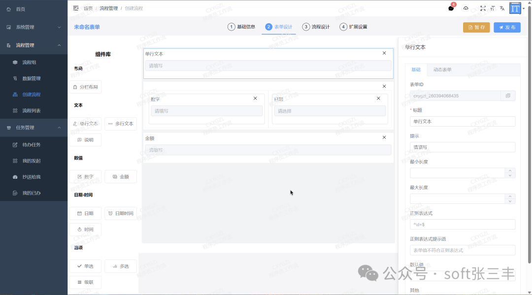Copy the 表单ID using the copy icon
Screen dimensions: 532x295
(x=508, y=96)
